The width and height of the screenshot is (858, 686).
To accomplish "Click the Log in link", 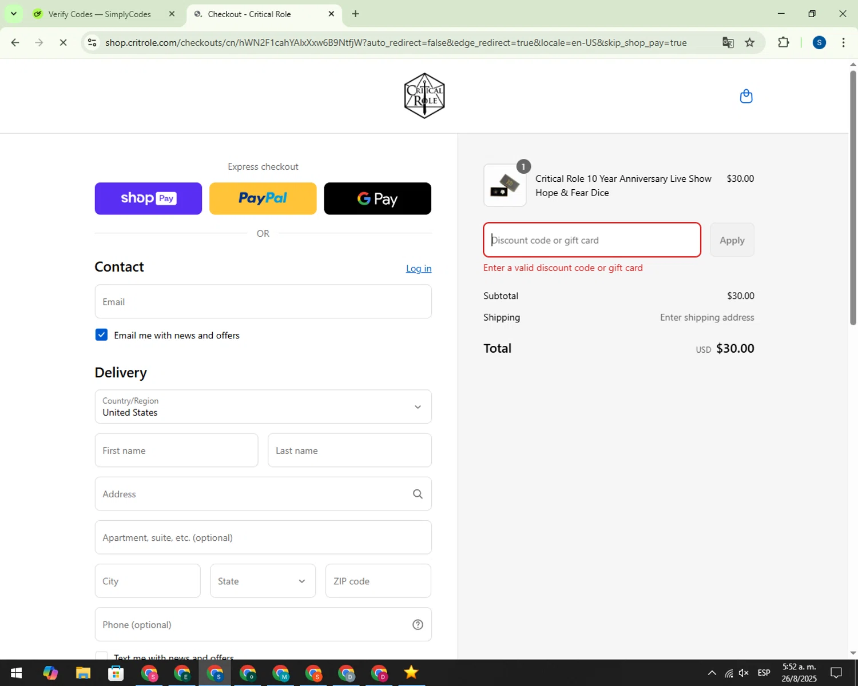I will coord(419,268).
